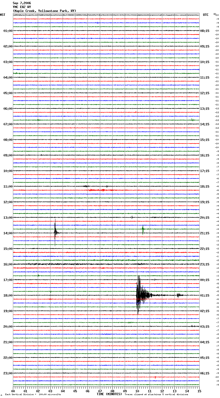Click the '15' minute tick label
This screenshot has width=220, height=398.
(200, 391)
